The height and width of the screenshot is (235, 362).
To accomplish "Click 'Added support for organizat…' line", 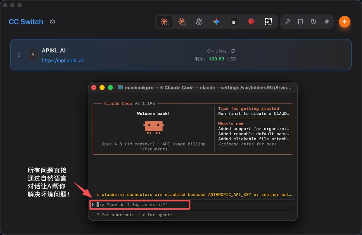I will tap(254, 129).
